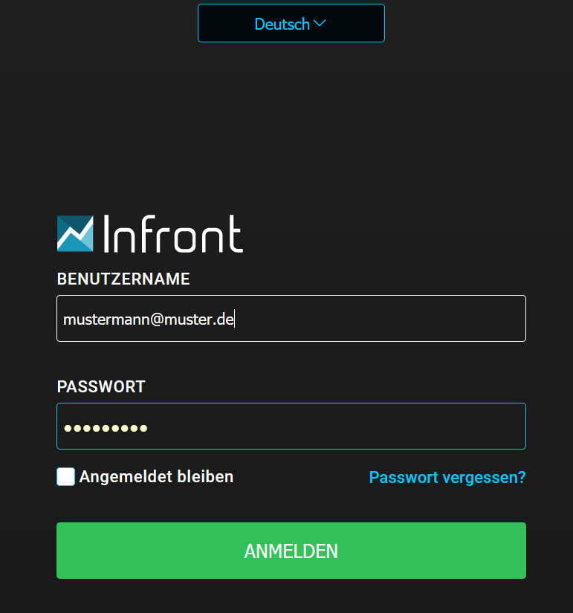Viewport: 573px width, 613px height.
Task: Click the 'Angemeldet bleiben' label text
Action: 156,477
